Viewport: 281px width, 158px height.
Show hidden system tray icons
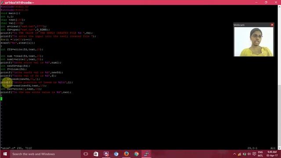(x=234, y=154)
